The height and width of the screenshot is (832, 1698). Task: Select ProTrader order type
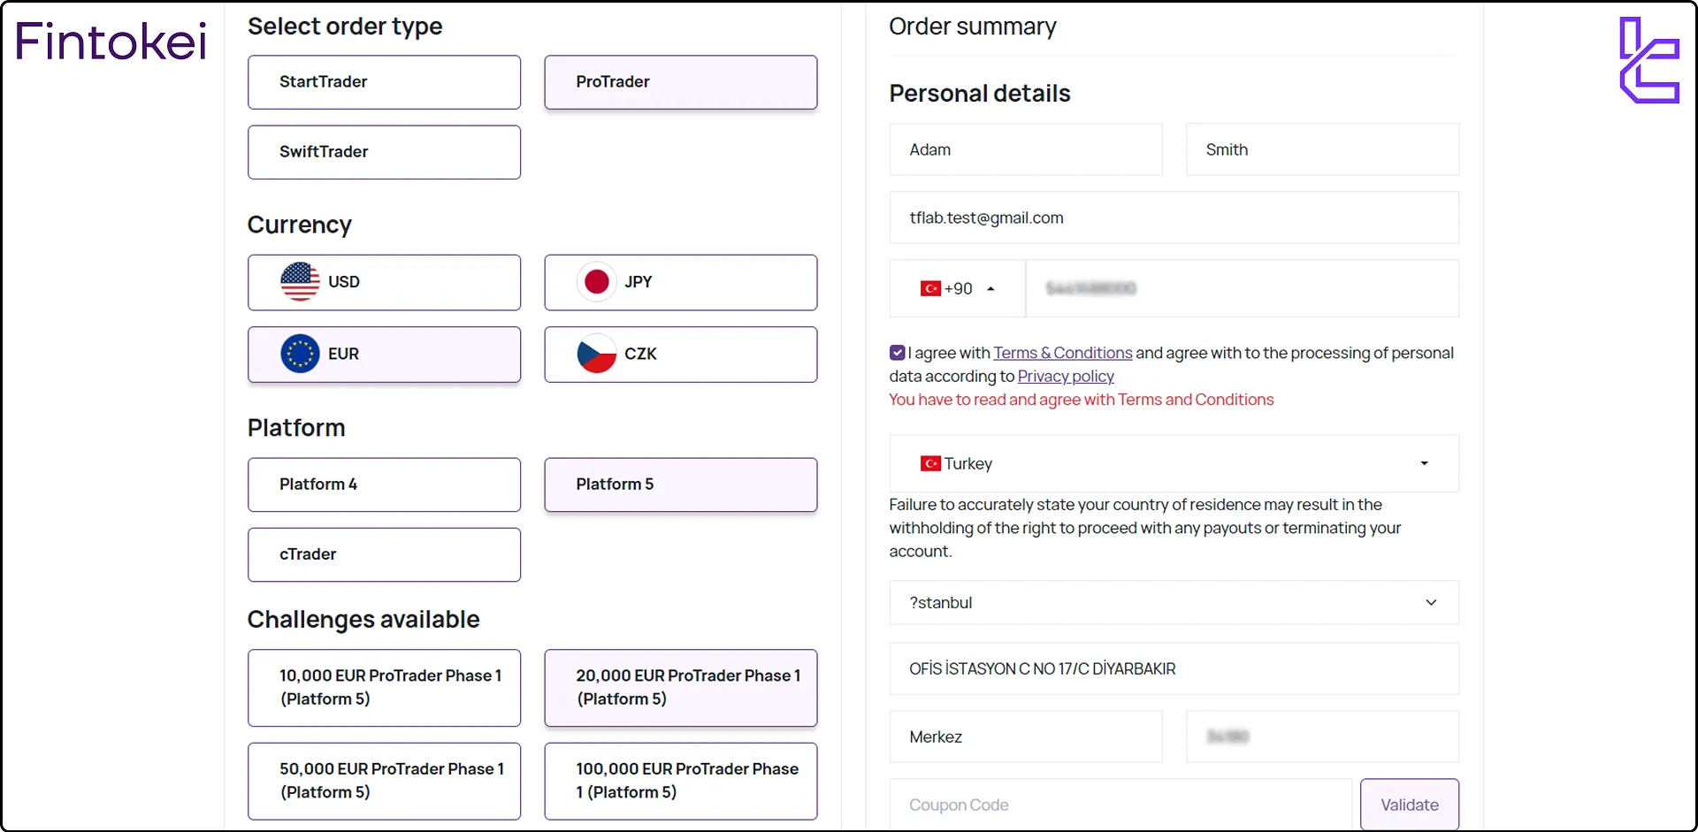click(681, 82)
